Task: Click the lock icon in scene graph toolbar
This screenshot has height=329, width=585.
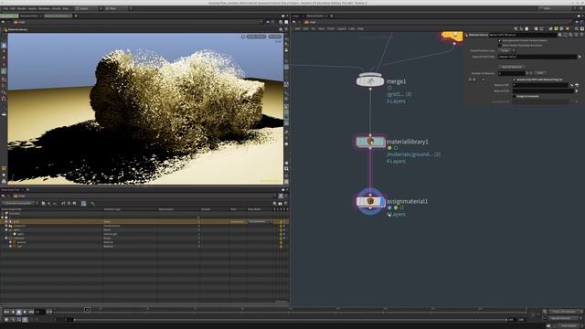Action: pos(281,203)
